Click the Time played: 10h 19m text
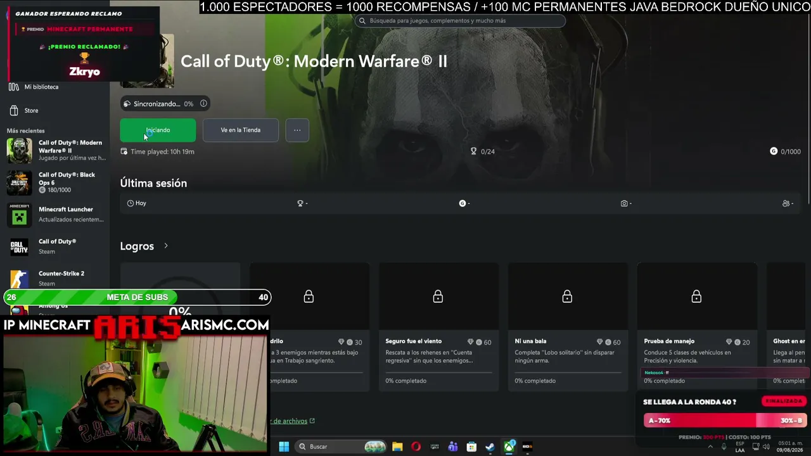Image resolution: width=811 pixels, height=456 pixels. 162,152
